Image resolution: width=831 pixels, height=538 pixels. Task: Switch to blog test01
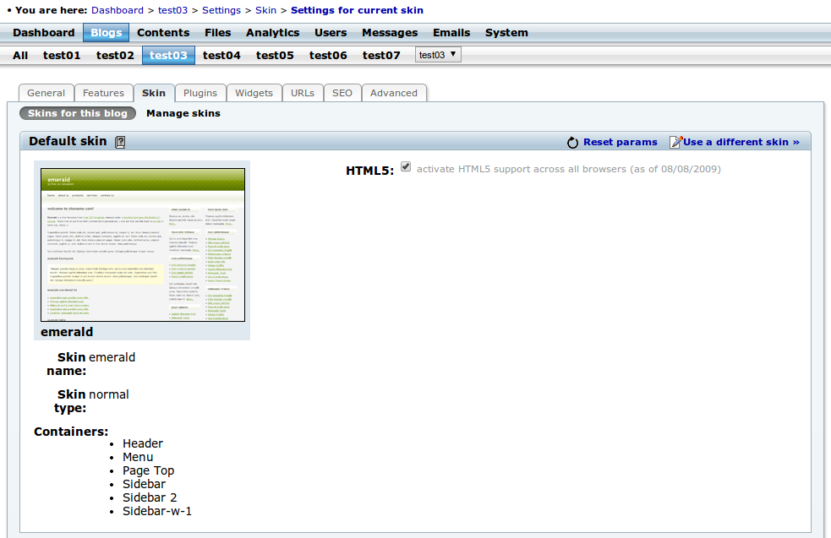point(62,56)
